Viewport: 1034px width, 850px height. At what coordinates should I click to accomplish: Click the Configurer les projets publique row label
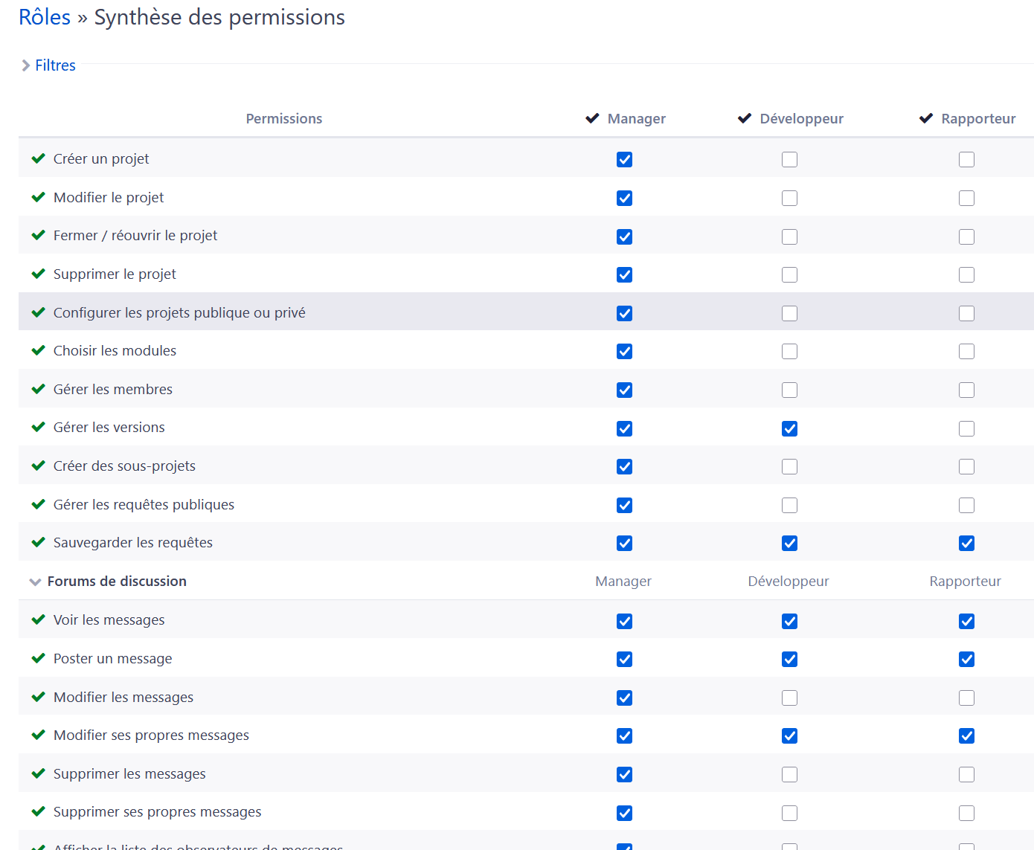[x=179, y=312]
